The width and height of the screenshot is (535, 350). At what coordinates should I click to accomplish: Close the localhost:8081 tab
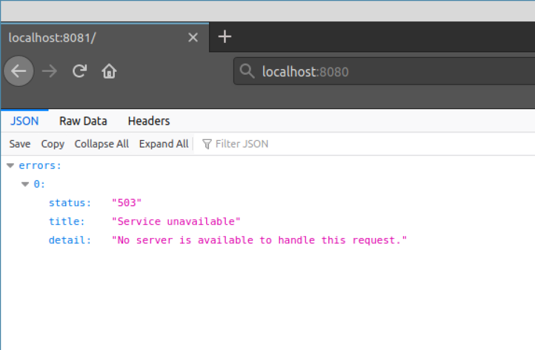click(193, 37)
